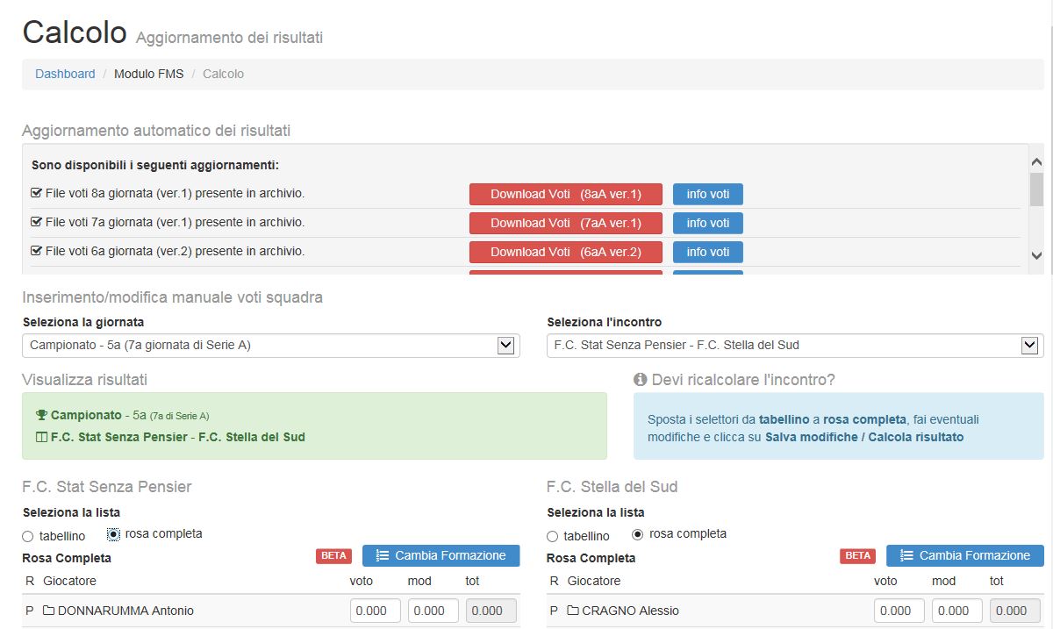The height and width of the screenshot is (629, 1053).
Task: Click folder icon beside CRAGNO Alessio
Action: pos(573,611)
